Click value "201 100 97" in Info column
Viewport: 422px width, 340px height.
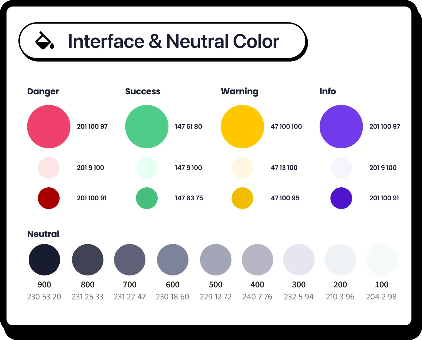point(385,127)
